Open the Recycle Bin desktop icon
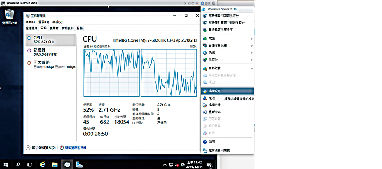382x169 pixels. [10, 16]
